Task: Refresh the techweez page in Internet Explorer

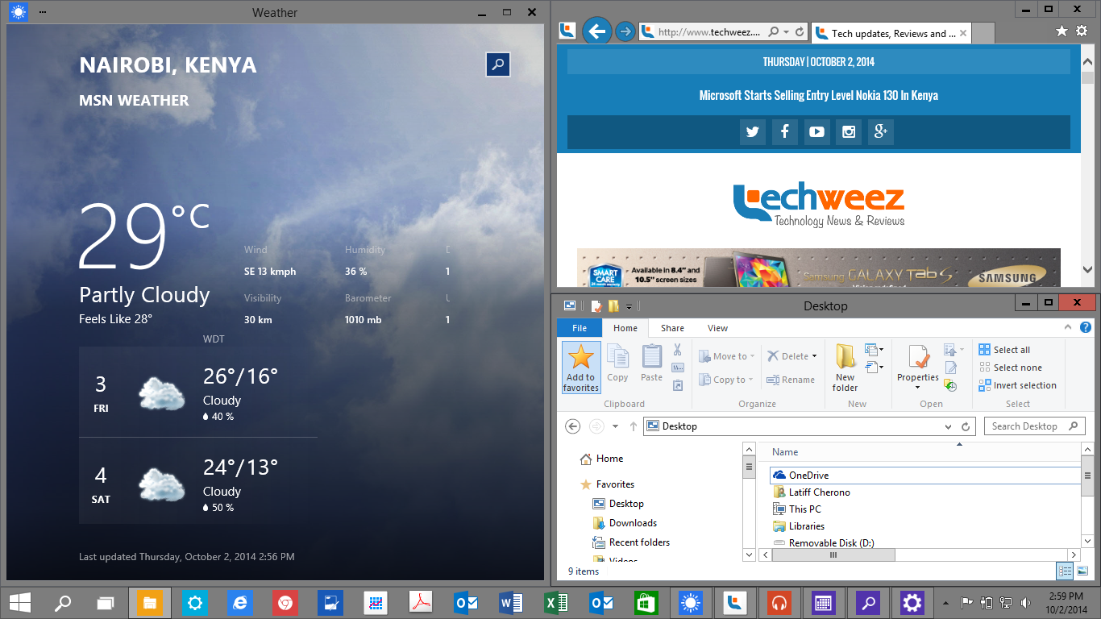Action: [x=800, y=32]
